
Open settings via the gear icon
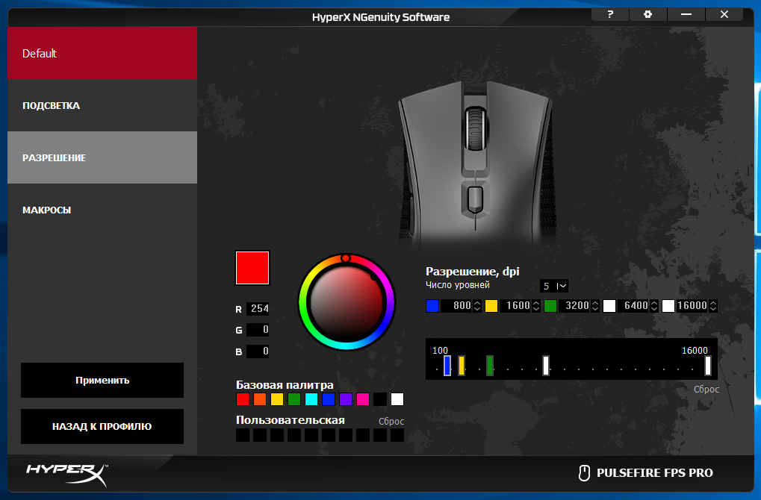tap(647, 13)
